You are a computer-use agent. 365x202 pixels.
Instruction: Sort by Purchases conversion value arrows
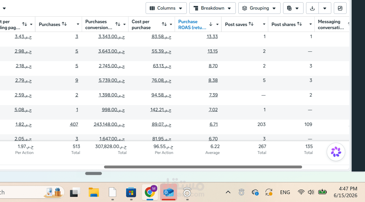pos(118,24)
